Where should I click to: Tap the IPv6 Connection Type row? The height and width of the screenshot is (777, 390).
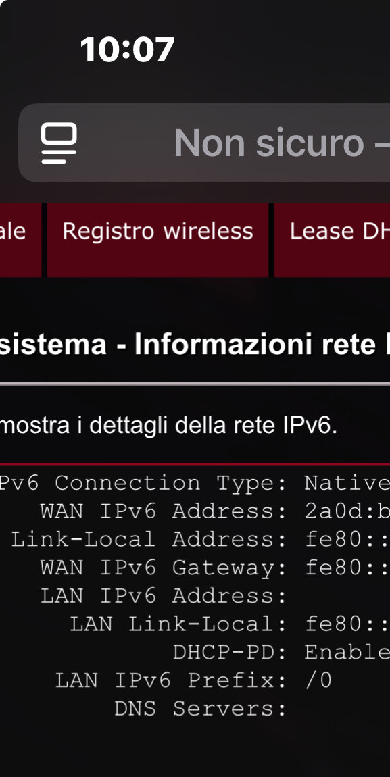point(195,482)
